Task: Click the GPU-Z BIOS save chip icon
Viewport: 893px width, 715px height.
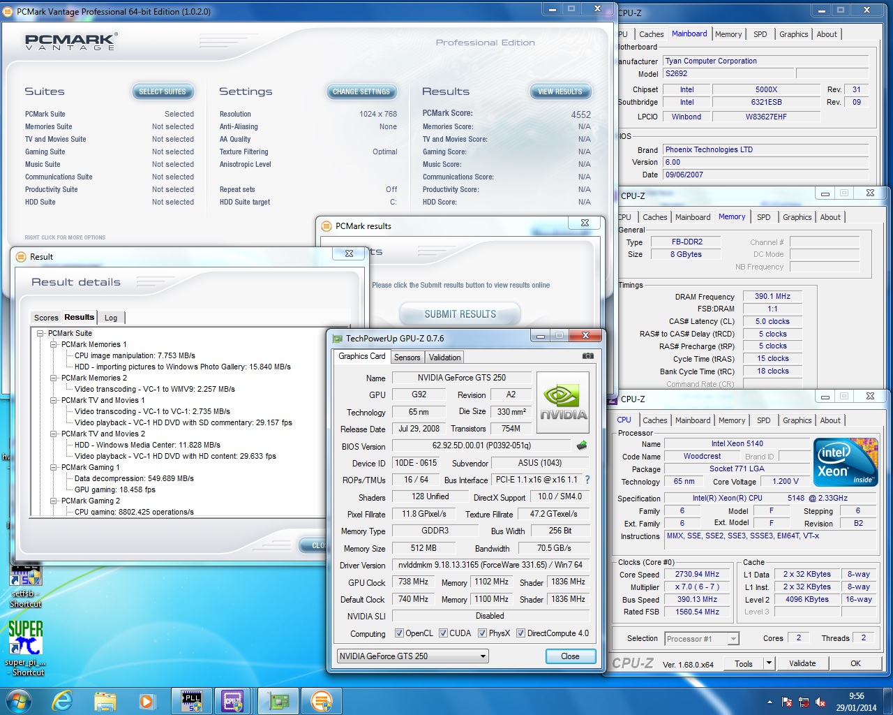Action: tap(582, 445)
